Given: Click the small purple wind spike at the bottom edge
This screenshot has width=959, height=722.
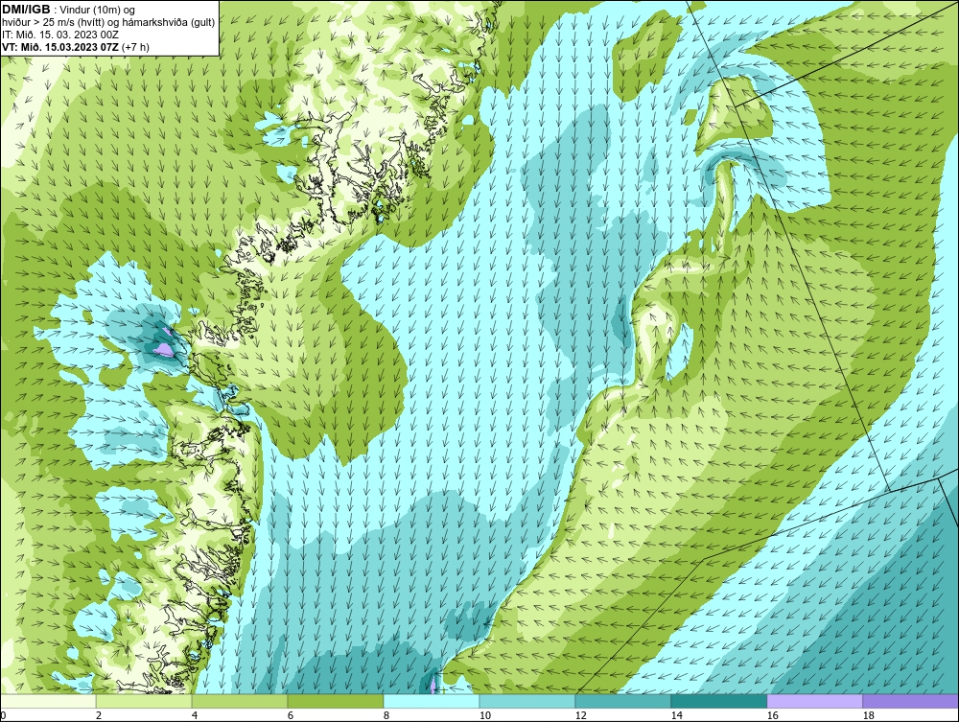Looking at the screenshot, I should pos(433,684).
